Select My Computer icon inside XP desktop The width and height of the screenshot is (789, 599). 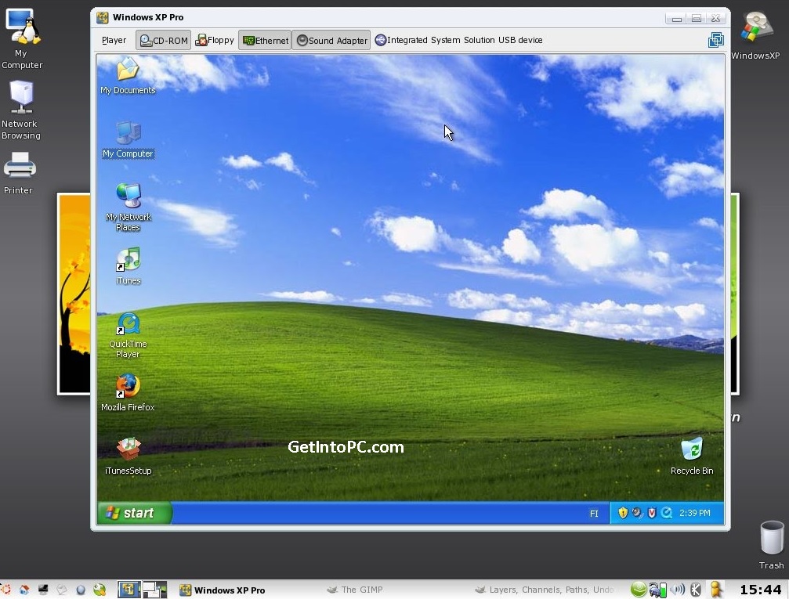click(128, 140)
